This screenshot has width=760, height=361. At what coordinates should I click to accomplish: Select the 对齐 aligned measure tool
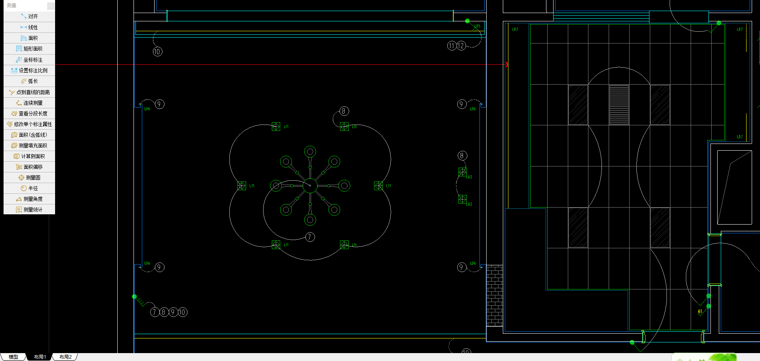pyautogui.click(x=29, y=17)
